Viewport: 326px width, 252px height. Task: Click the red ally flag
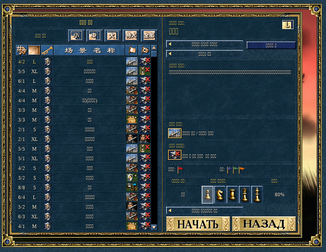(x=180, y=170)
